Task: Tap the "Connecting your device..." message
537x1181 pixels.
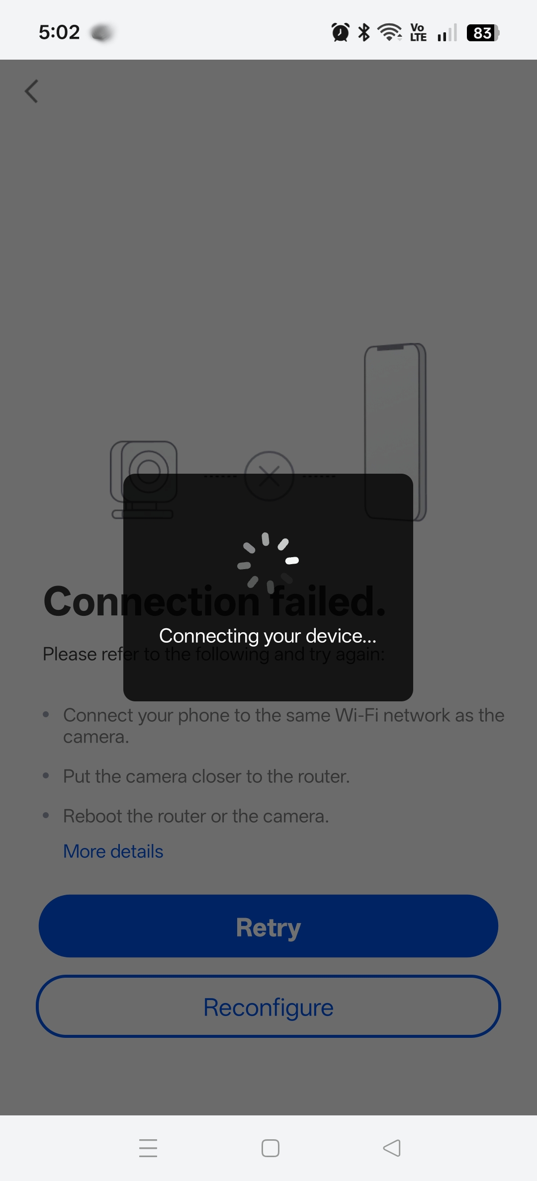Action: tap(268, 636)
